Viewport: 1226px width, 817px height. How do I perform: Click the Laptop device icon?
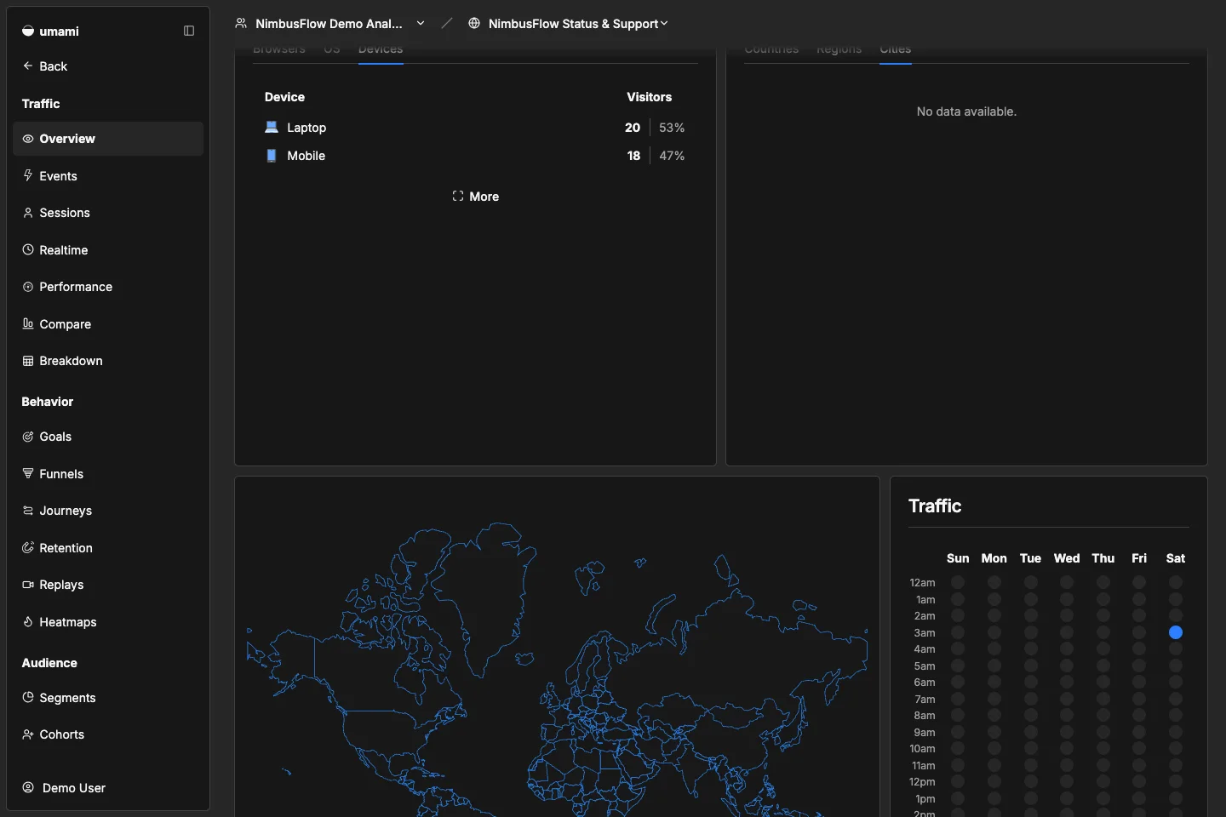tap(272, 128)
